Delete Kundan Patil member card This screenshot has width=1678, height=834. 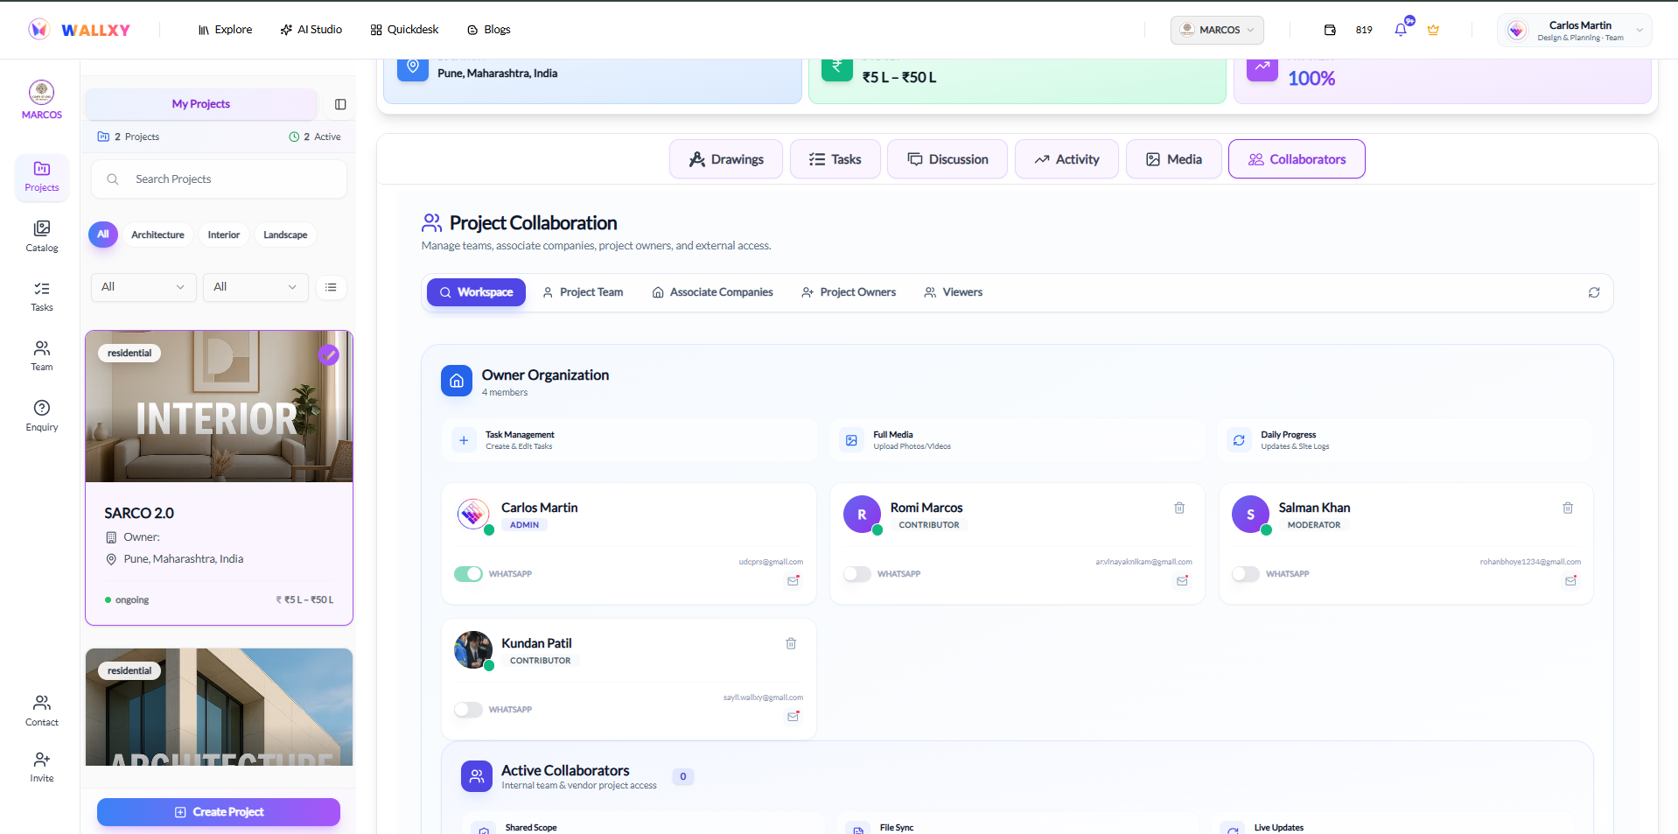(x=791, y=643)
